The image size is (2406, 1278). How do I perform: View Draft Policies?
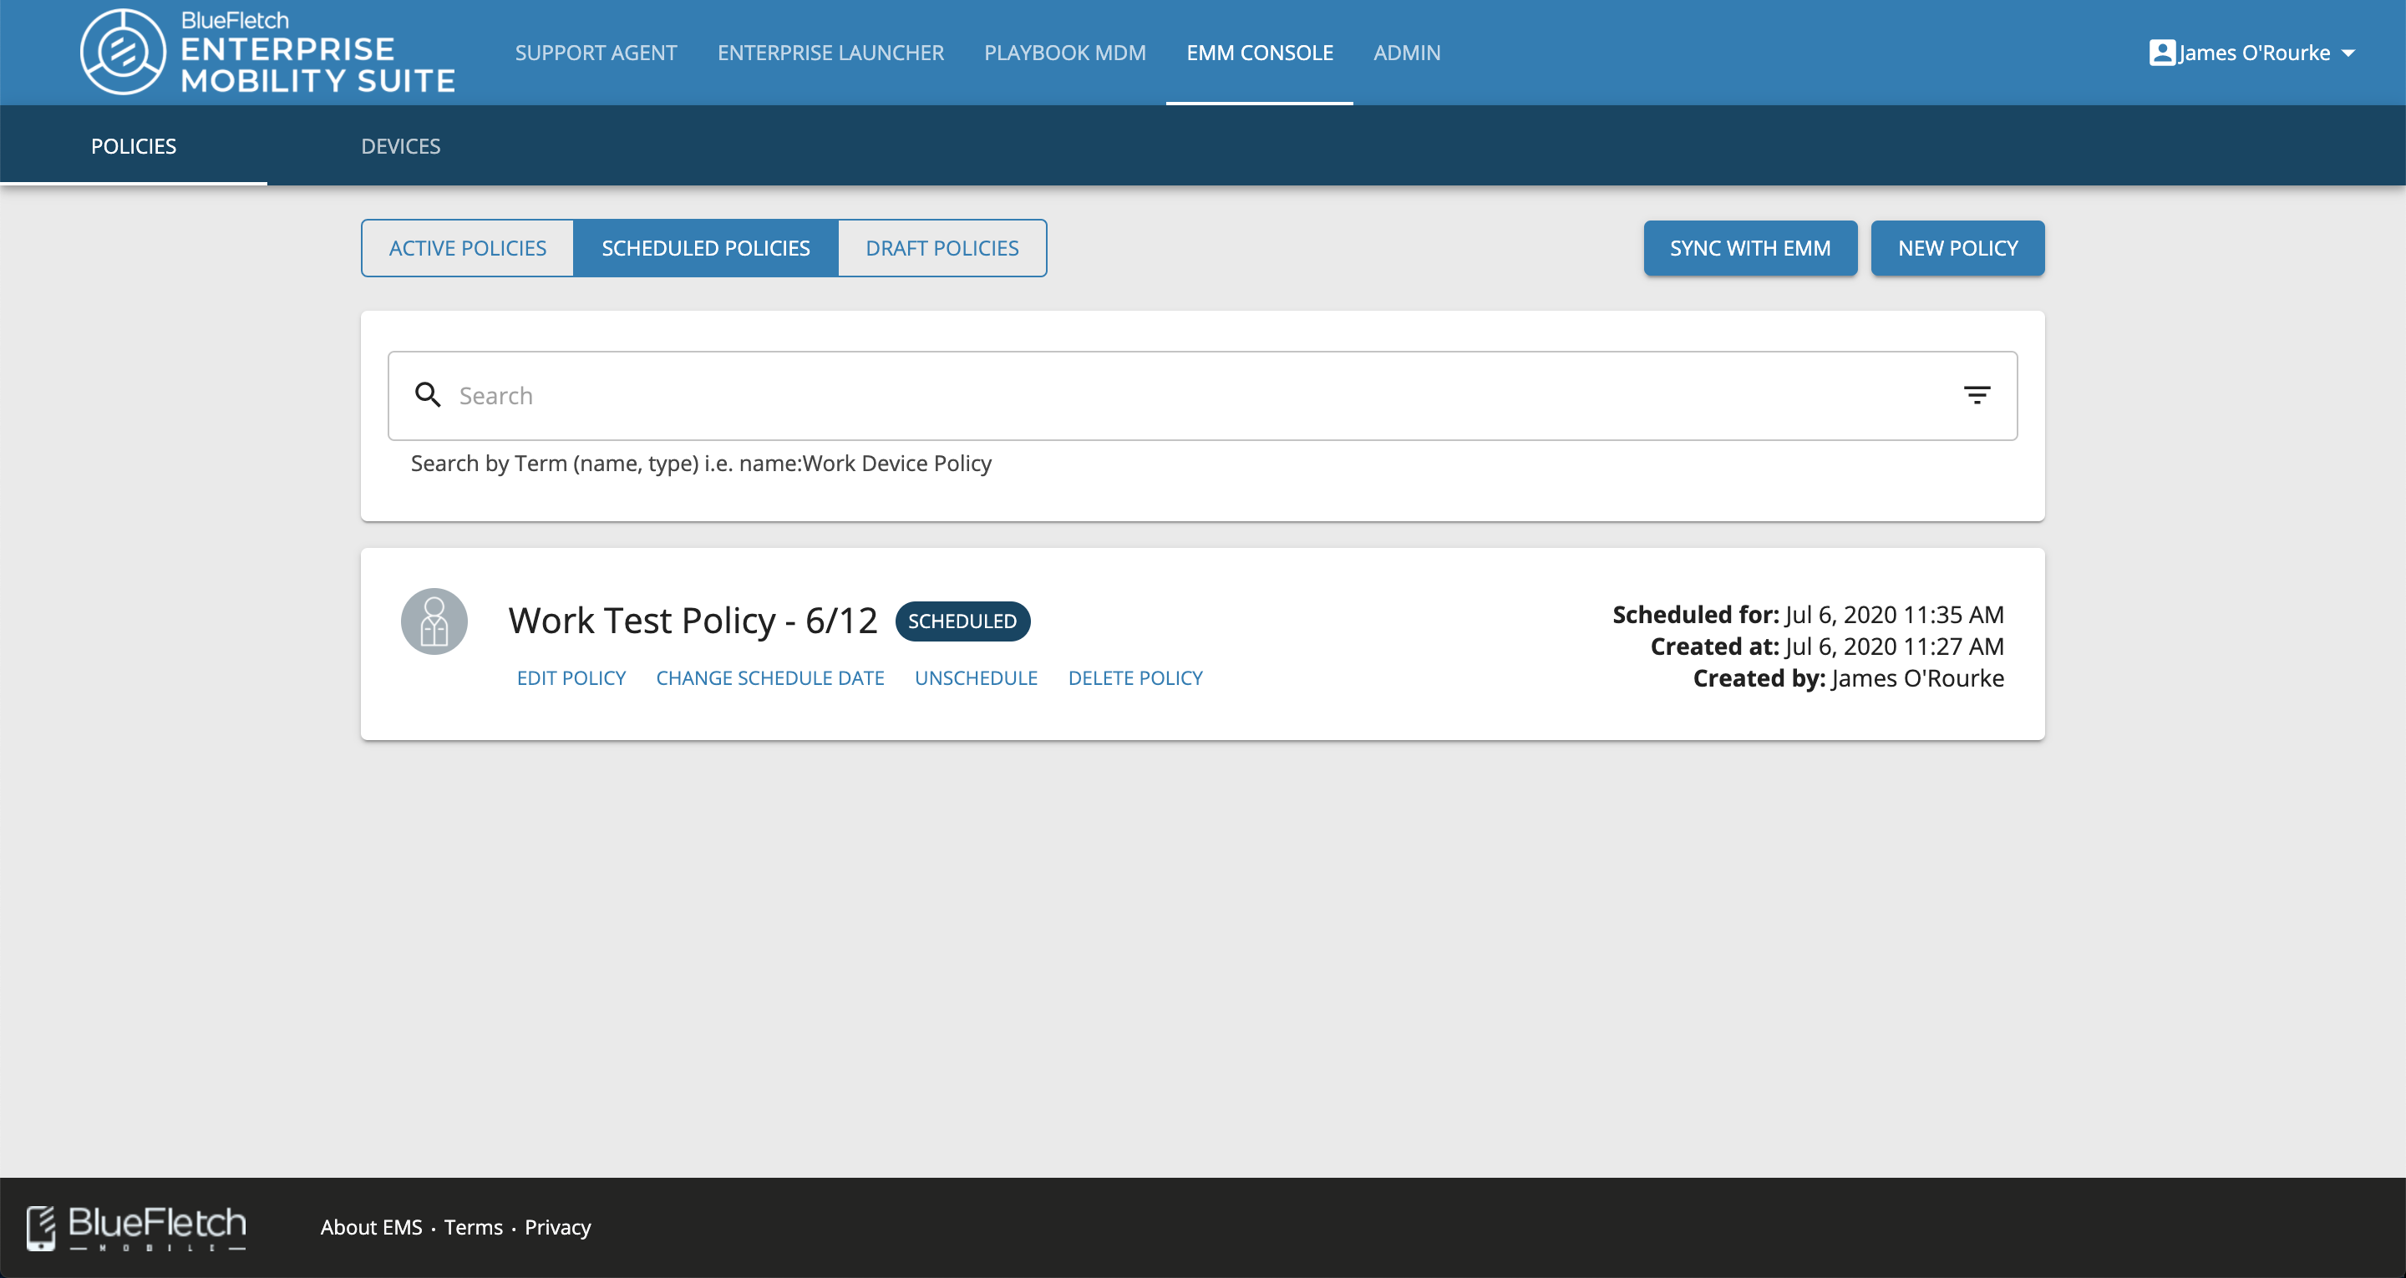[x=942, y=247]
